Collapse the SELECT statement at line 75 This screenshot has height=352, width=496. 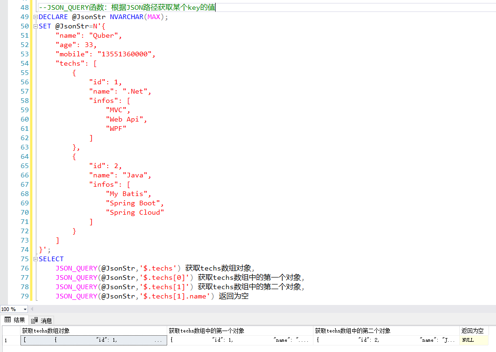(35, 259)
